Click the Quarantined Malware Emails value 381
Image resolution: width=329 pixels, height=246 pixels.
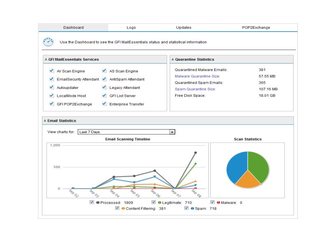coord(262,70)
